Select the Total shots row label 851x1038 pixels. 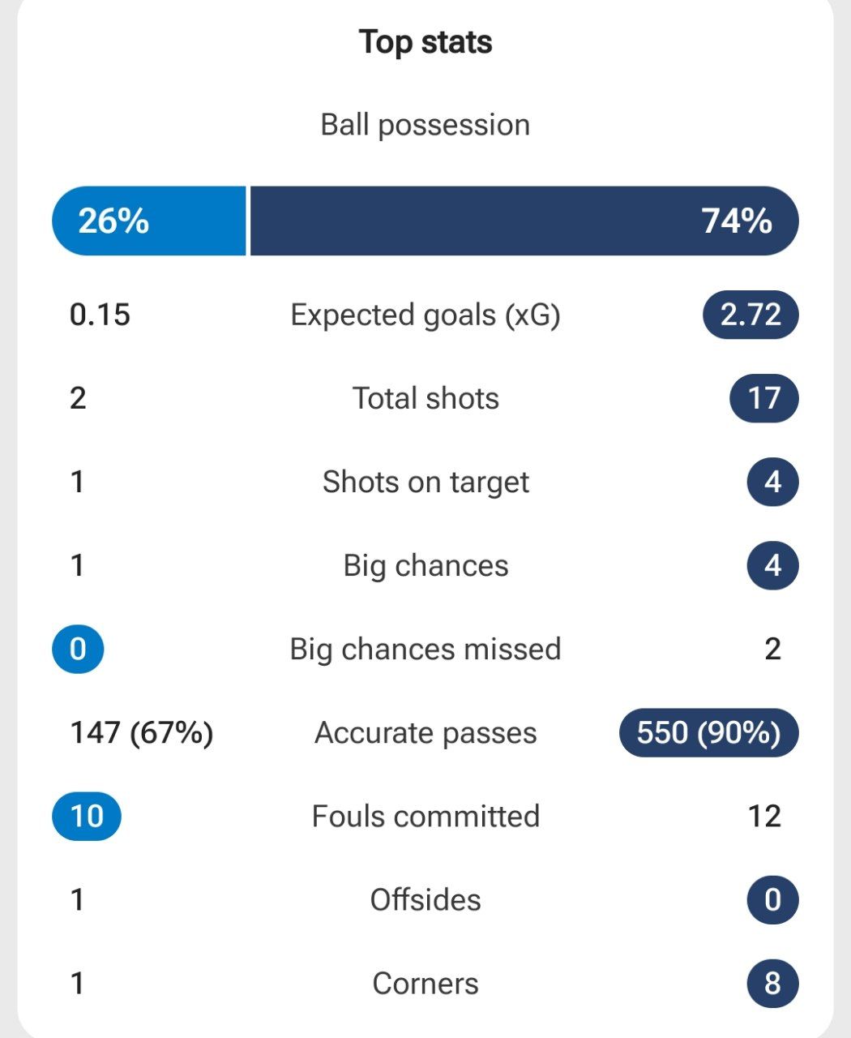tap(425, 398)
